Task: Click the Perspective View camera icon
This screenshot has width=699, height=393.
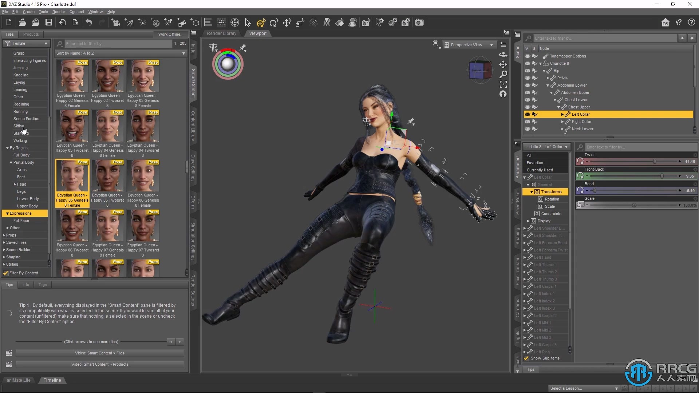Action: (446, 44)
